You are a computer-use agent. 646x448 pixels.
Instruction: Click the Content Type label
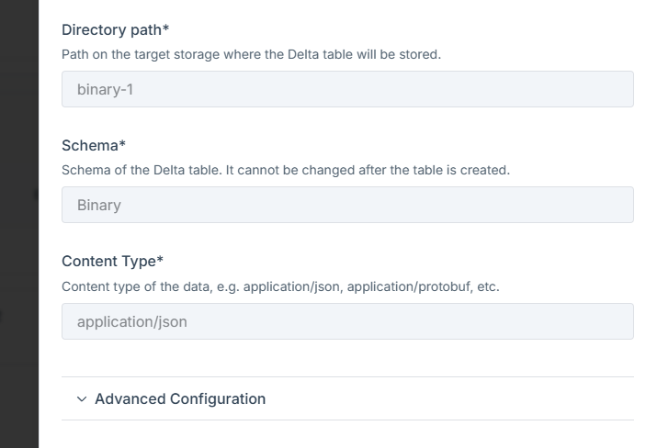[108, 262]
